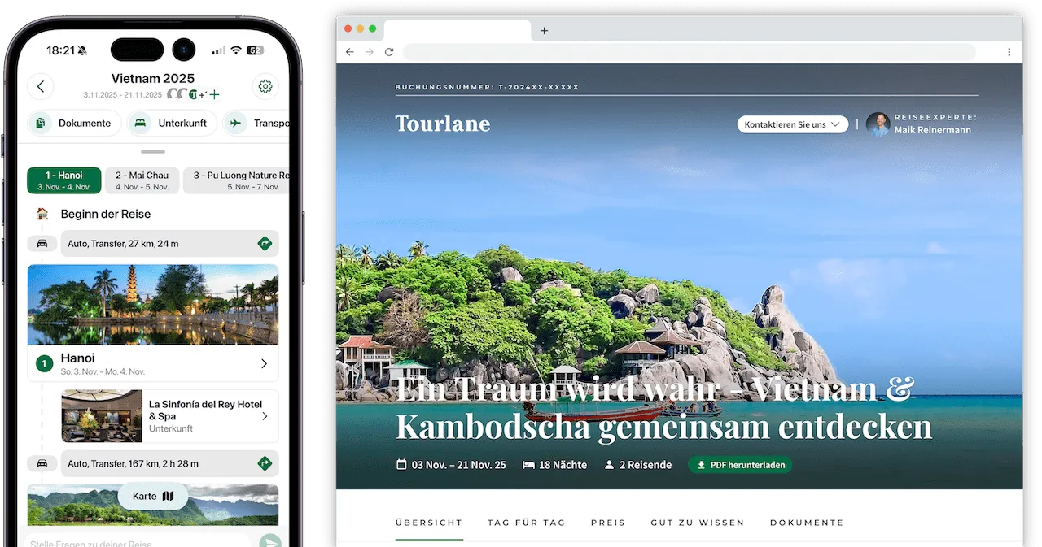1042x547 pixels.
Task: Click the Tourlane logo
Action: point(443,124)
